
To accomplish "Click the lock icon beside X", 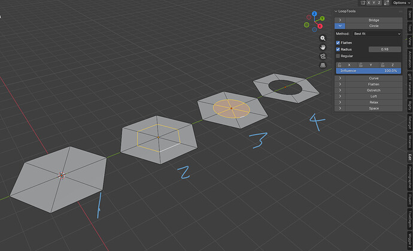I will coord(339,65).
